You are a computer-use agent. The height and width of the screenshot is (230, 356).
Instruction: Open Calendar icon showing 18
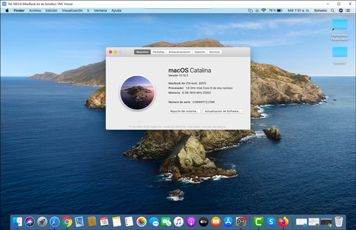pos(104,221)
